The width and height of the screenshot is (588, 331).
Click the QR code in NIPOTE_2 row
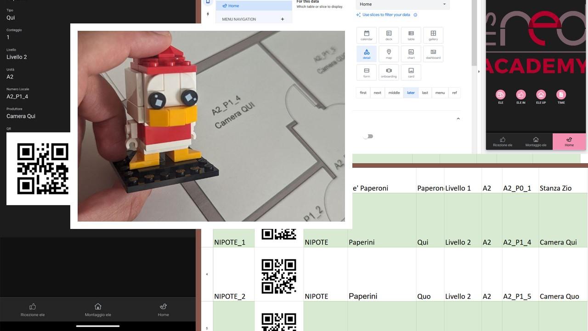pyautogui.click(x=279, y=276)
